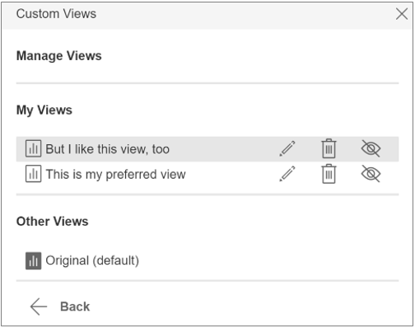Viewport: 415px width, 328px height.
Task: Click the 'Other Views' section heading
Action: [x=52, y=222]
